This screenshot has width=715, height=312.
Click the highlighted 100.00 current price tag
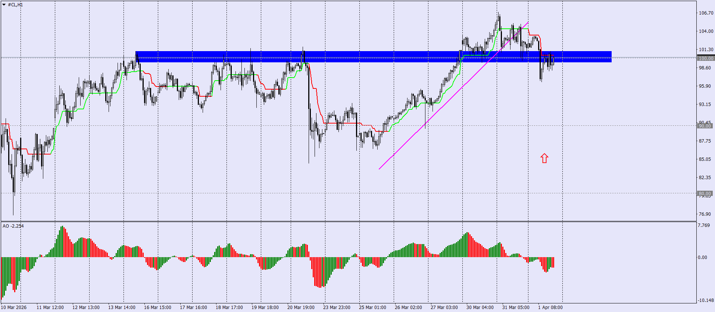click(706, 58)
